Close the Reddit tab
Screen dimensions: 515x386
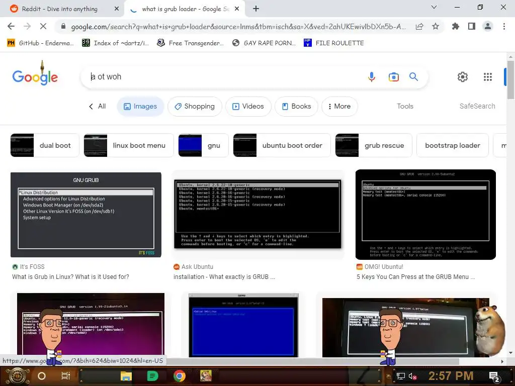(x=117, y=9)
